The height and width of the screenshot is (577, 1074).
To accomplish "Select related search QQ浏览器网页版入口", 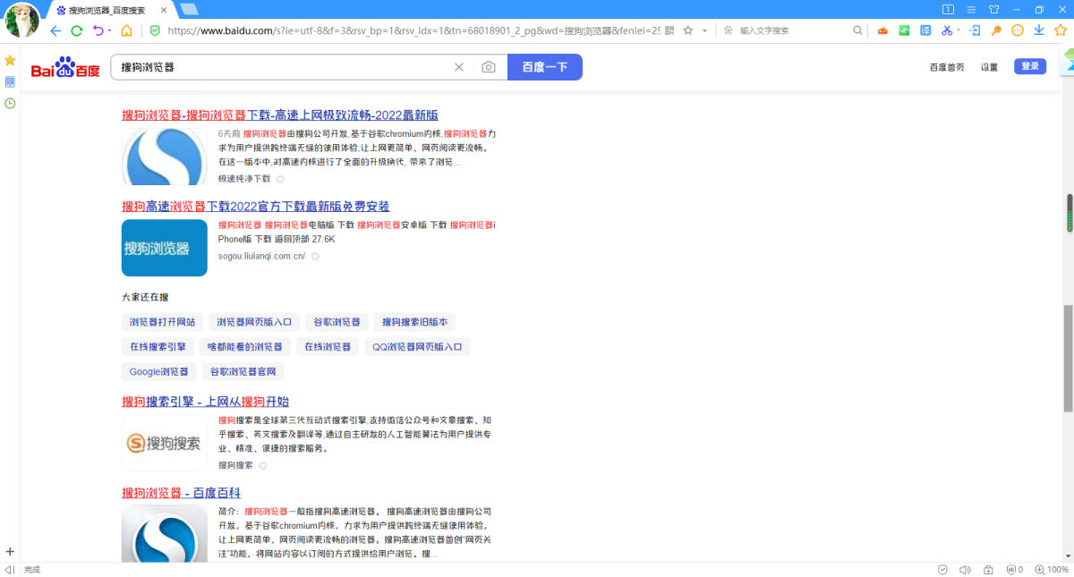I will (x=417, y=347).
